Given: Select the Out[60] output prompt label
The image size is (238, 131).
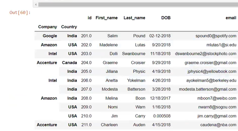Looking at the screenshot, I should [20, 12].
